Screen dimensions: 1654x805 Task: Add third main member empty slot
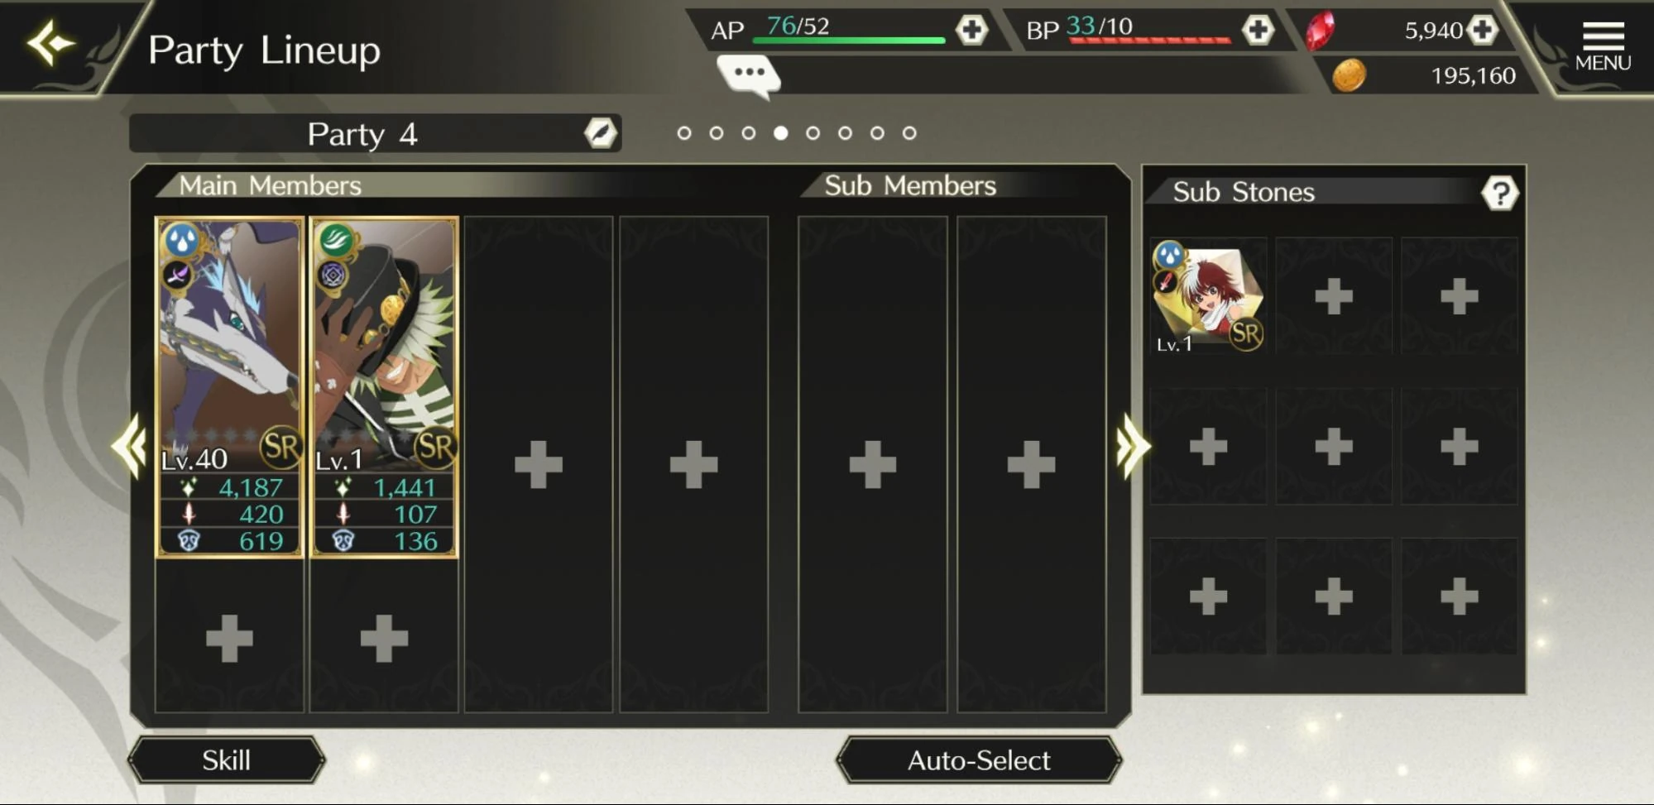pyautogui.click(x=538, y=464)
